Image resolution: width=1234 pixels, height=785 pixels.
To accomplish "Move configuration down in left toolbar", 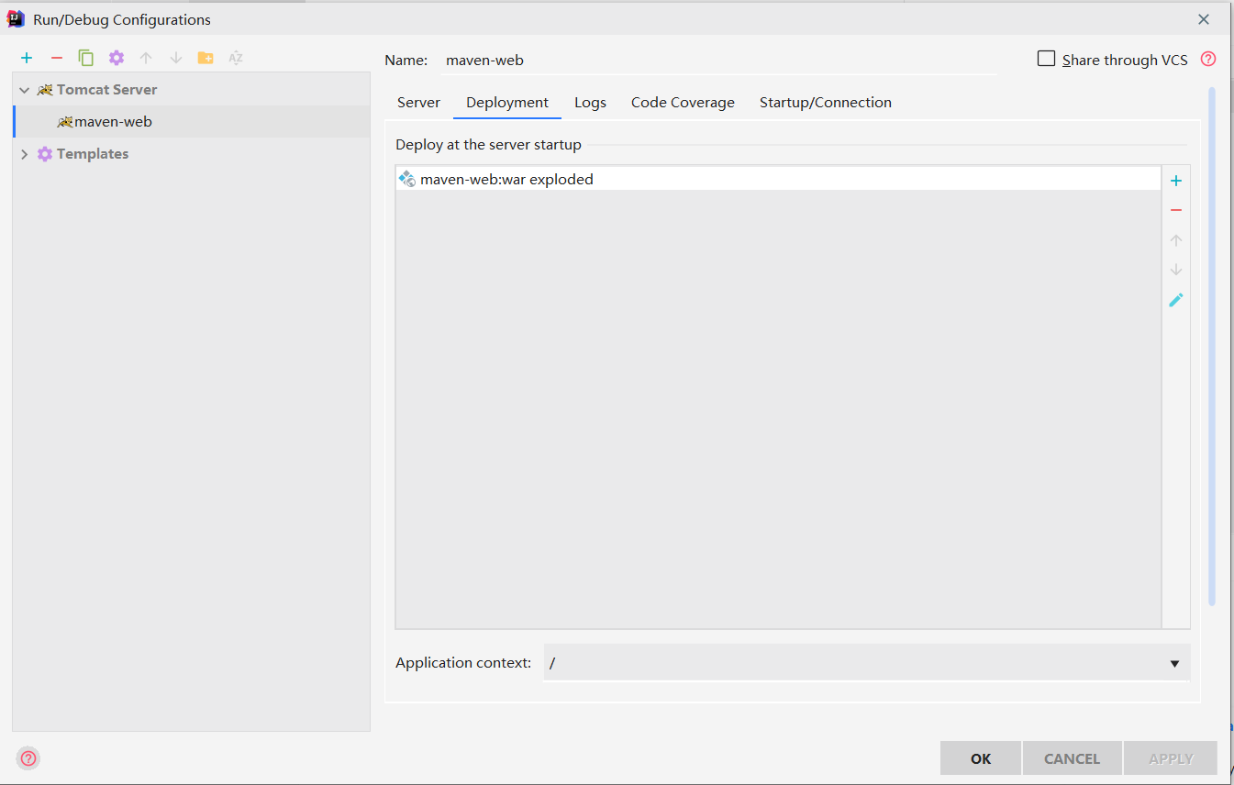I will 176,58.
